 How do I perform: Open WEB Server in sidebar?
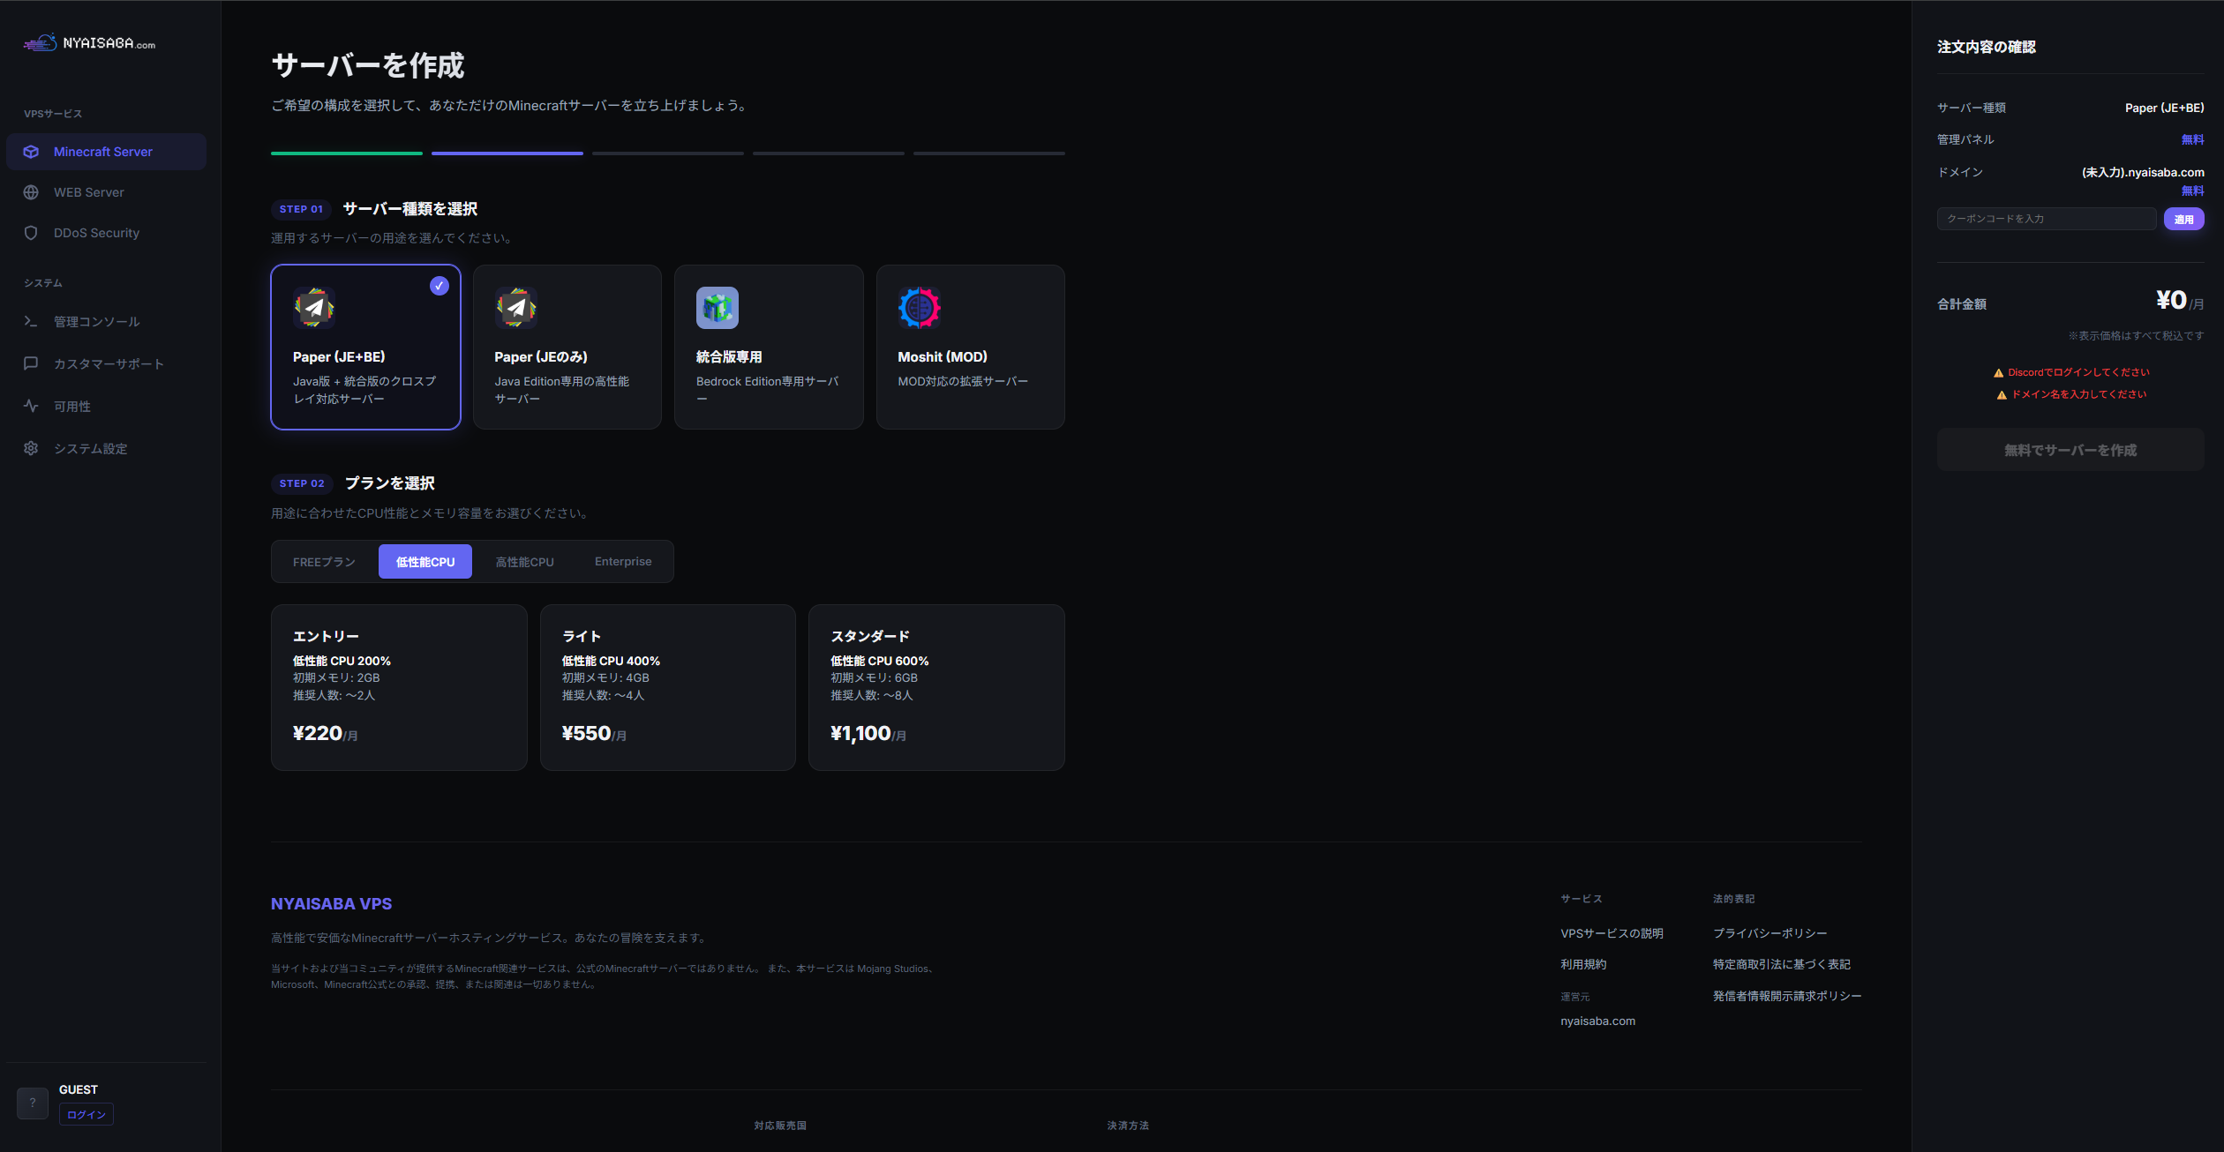click(x=106, y=192)
